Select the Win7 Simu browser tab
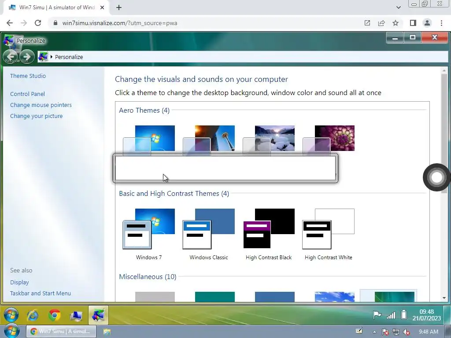451x338 pixels. [x=56, y=7]
